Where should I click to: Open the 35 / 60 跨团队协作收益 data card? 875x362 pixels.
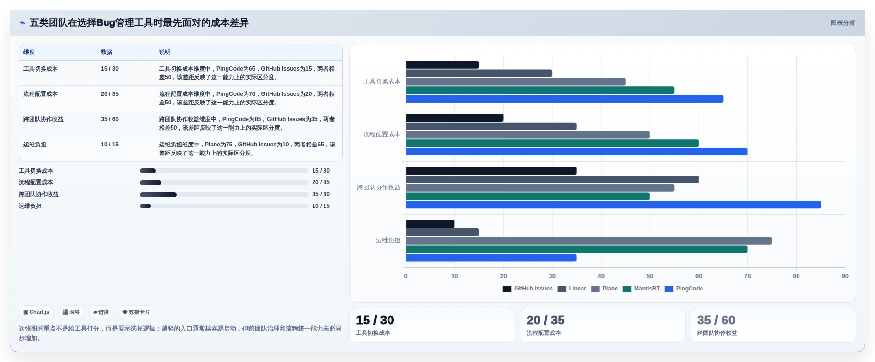point(773,325)
